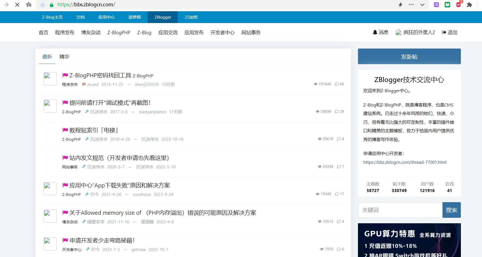This screenshot has height=257, width=482.
Task: Open the 应用交流 forum section
Action: click(168, 33)
